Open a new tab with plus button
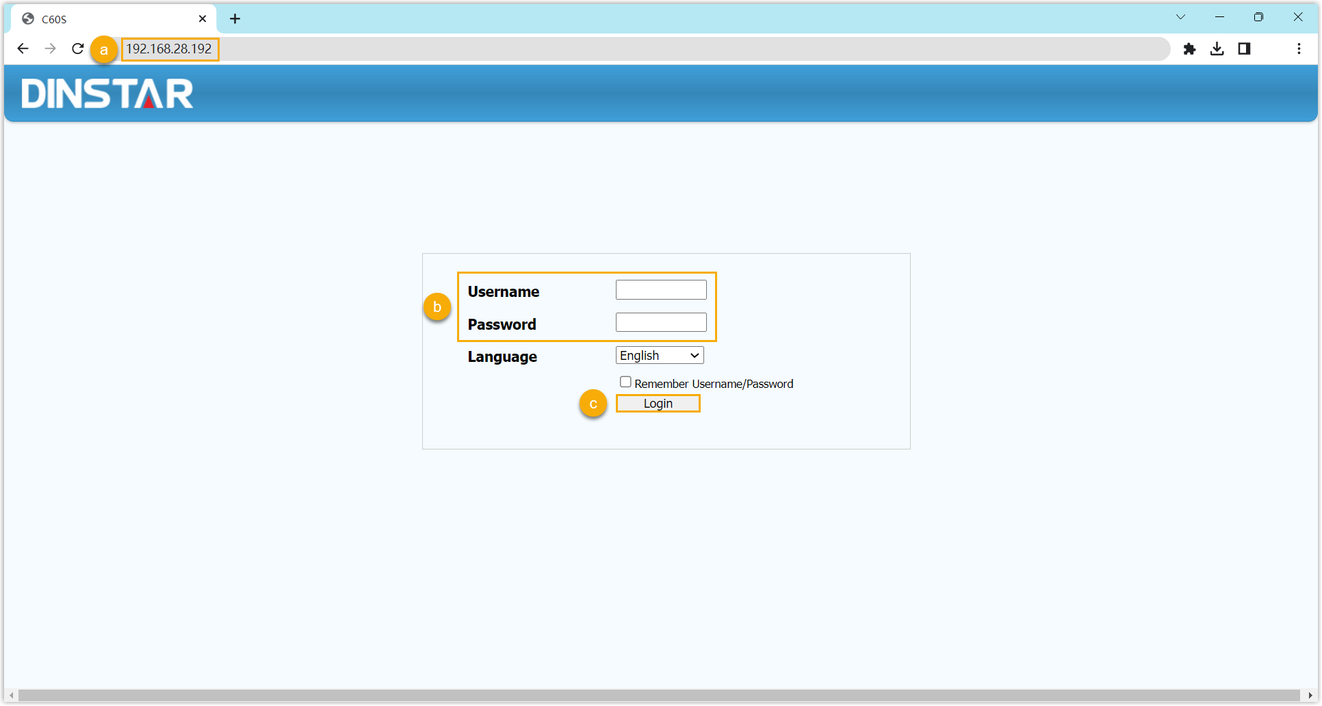Screen dimensions: 1322x706 235,18
